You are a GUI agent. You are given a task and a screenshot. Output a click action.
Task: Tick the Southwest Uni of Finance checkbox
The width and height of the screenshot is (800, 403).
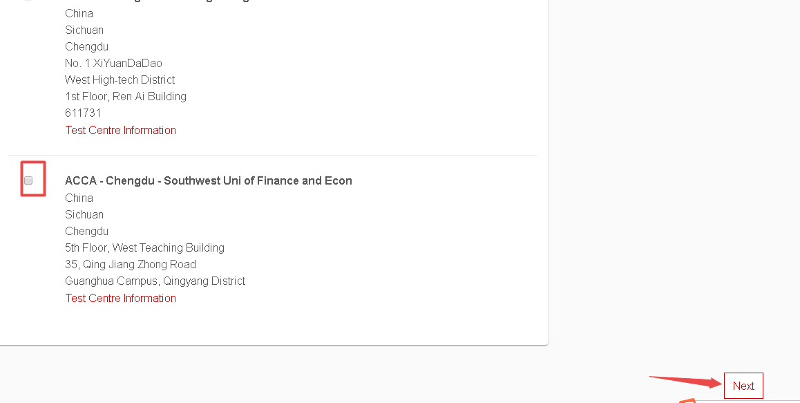pos(28,180)
